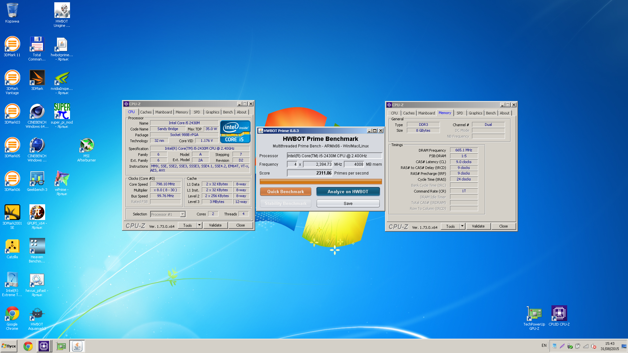Switch to Mainboard tab in left CPU-Z

click(164, 112)
